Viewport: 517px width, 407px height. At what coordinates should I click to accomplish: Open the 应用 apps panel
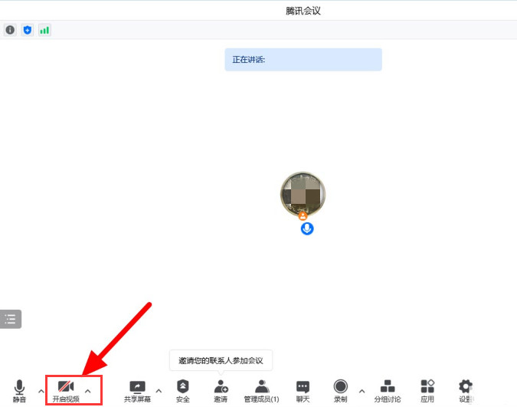[427, 391]
